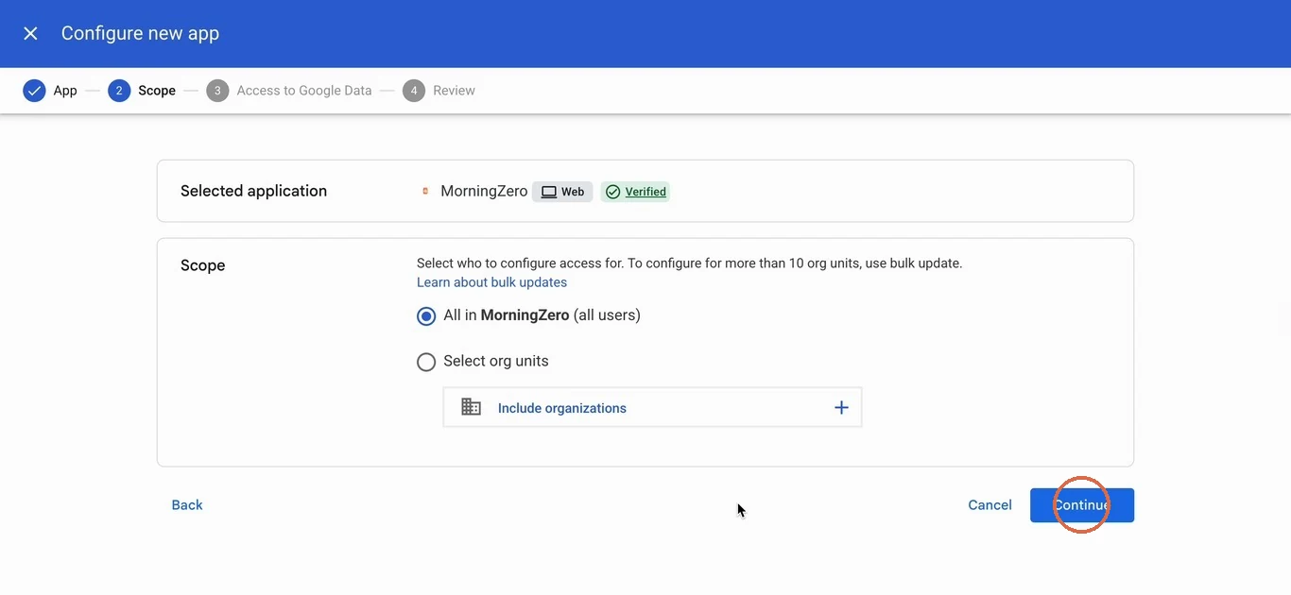Screen dimensions: 1291x595
Task: Click the Web platform badge
Action: [x=562, y=192]
